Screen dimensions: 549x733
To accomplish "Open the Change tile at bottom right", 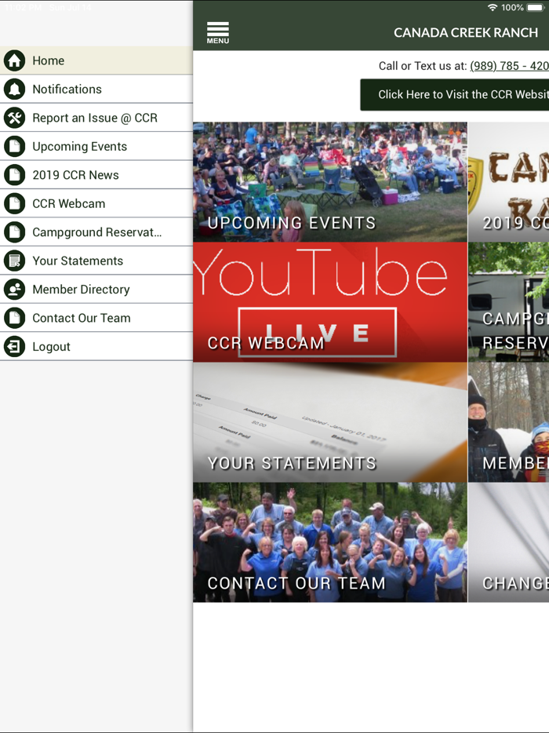I will (x=509, y=542).
